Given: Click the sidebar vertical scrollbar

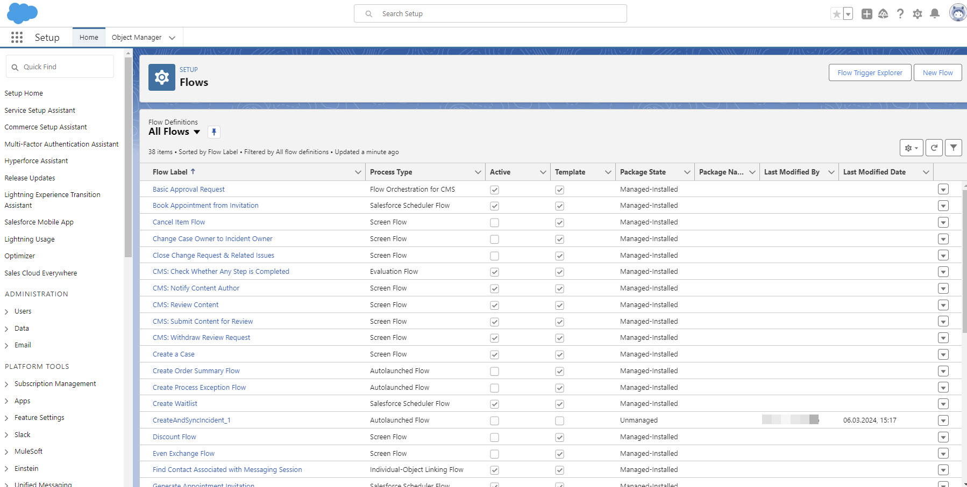Looking at the screenshot, I should click(x=128, y=157).
